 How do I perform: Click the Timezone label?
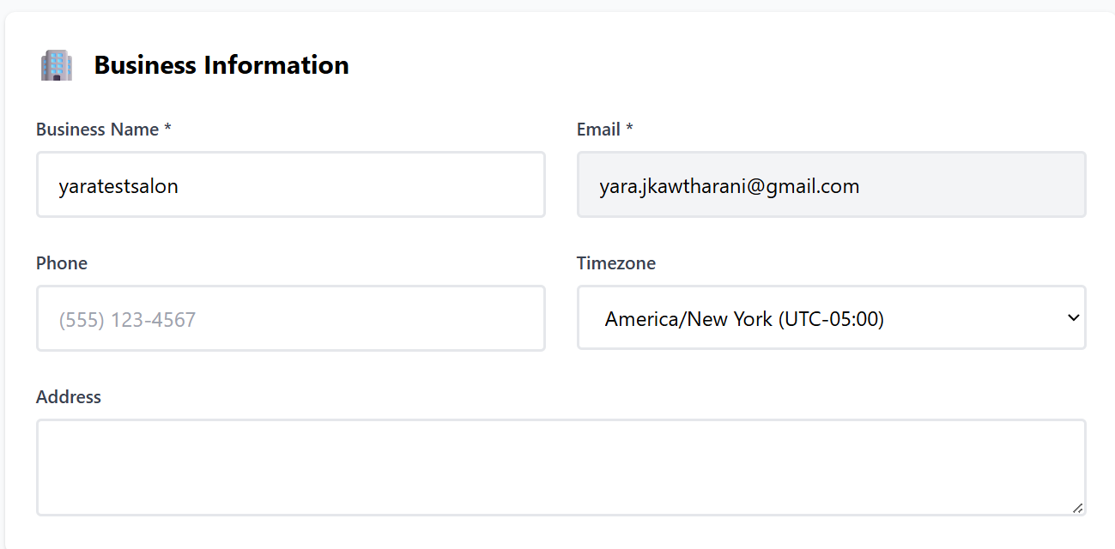tap(616, 263)
